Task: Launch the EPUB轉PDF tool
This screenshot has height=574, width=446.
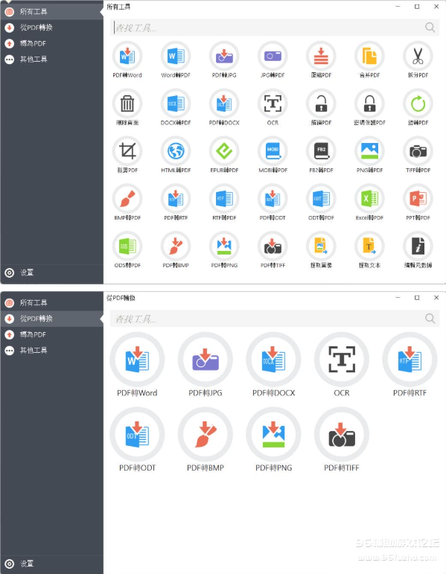Action: pyautogui.click(x=224, y=151)
